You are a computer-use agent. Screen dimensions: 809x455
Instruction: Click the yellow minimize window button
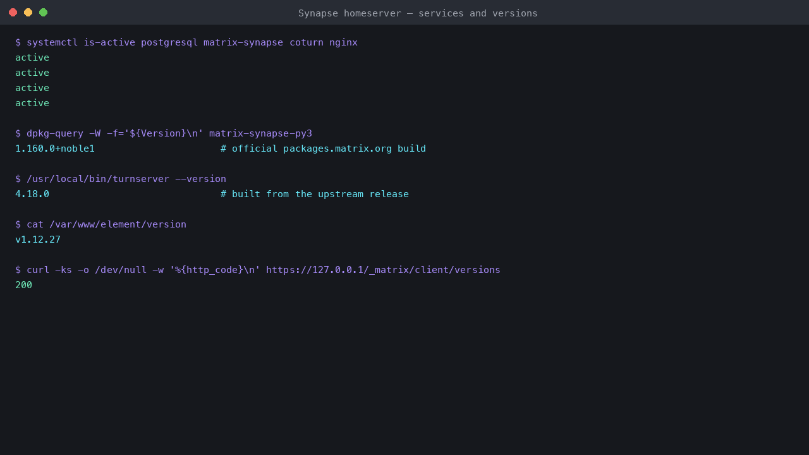(x=28, y=13)
